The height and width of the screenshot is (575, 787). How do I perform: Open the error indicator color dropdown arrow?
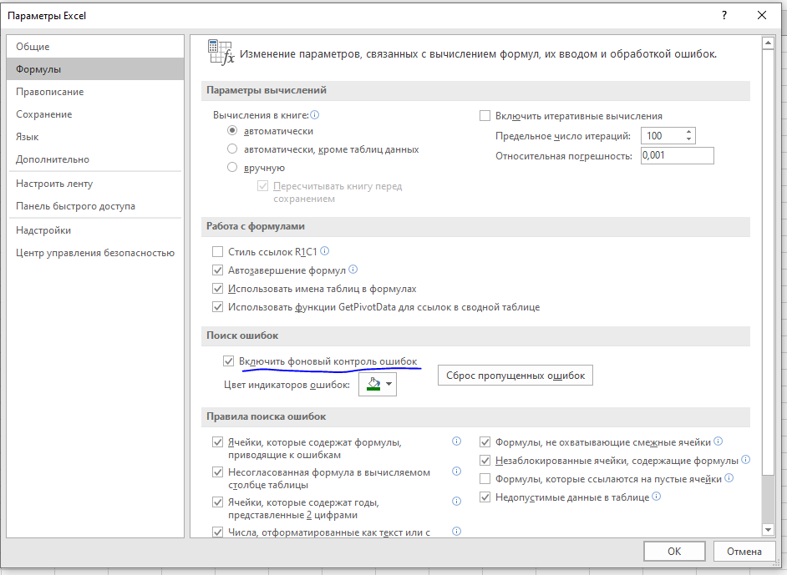tap(389, 385)
